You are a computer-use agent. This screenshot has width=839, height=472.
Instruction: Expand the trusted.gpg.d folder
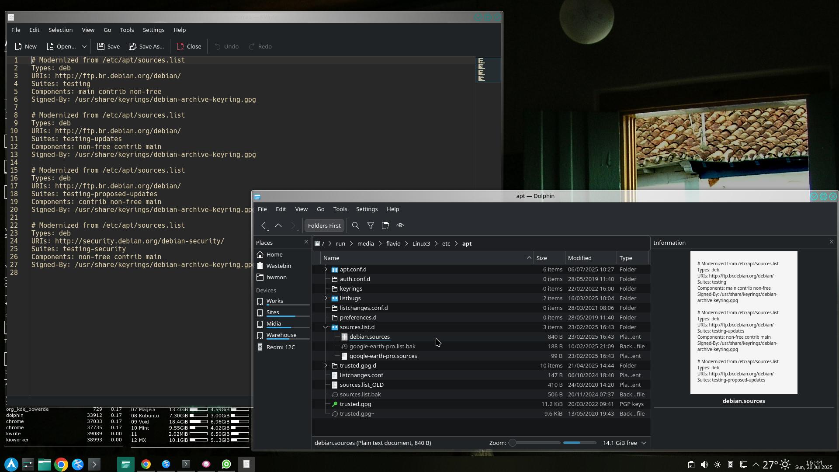[x=326, y=366]
